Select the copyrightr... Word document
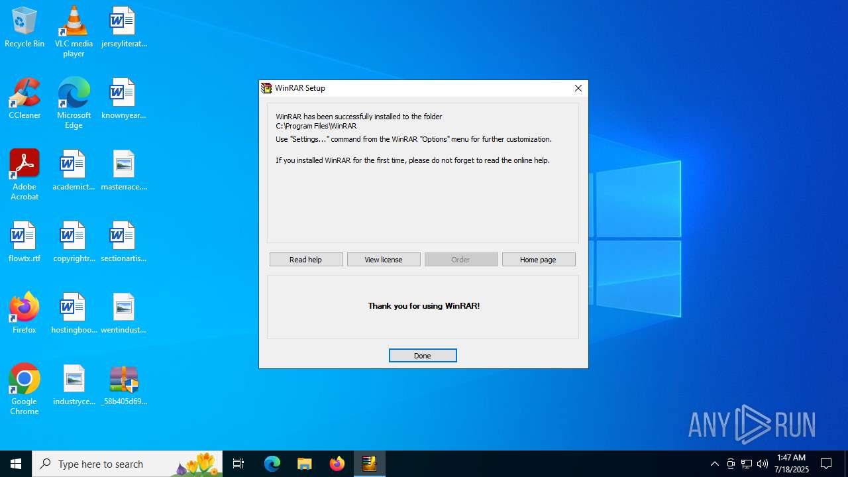848x477 pixels. click(x=74, y=242)
